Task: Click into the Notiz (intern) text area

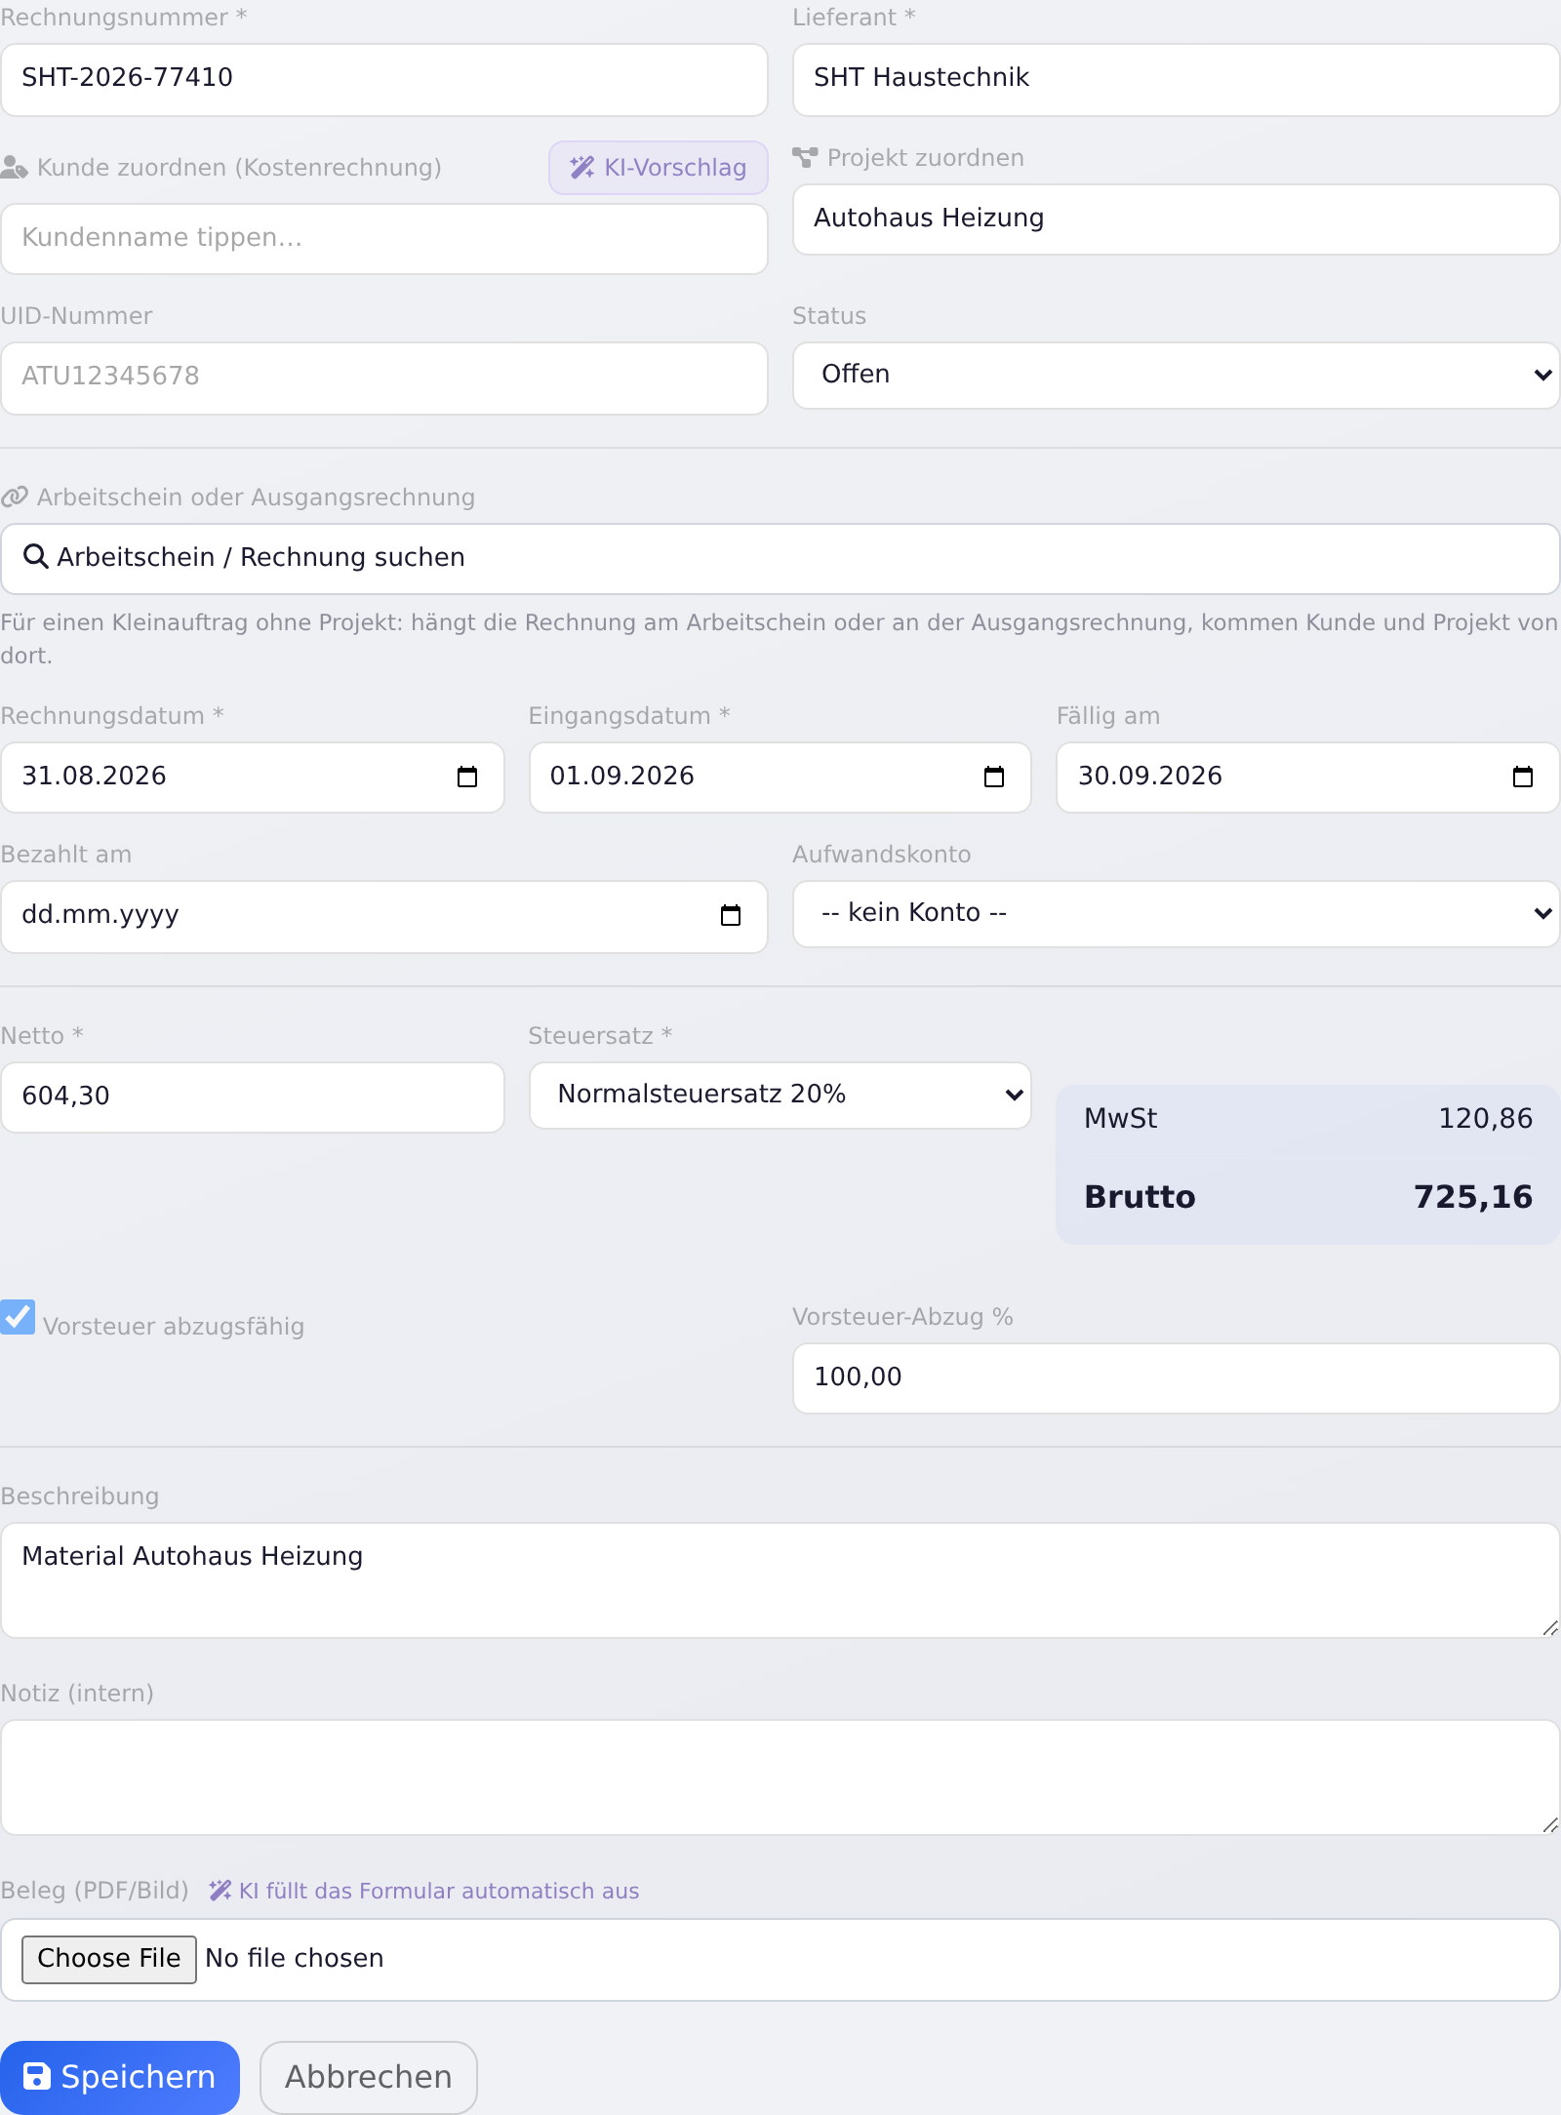Action: [x=780, y=1777]
